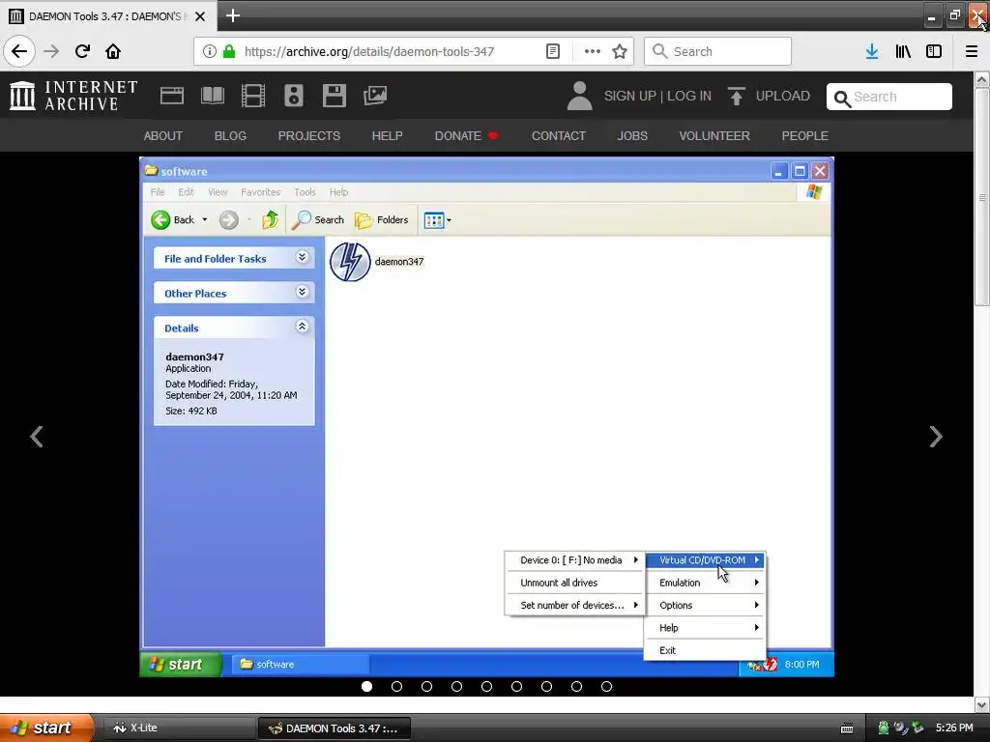
Task: Click the SIGN UP link
Action: pyautogui.click(x=630, y=96)
